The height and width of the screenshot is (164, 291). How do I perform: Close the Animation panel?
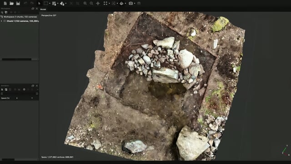click(37, 86)
